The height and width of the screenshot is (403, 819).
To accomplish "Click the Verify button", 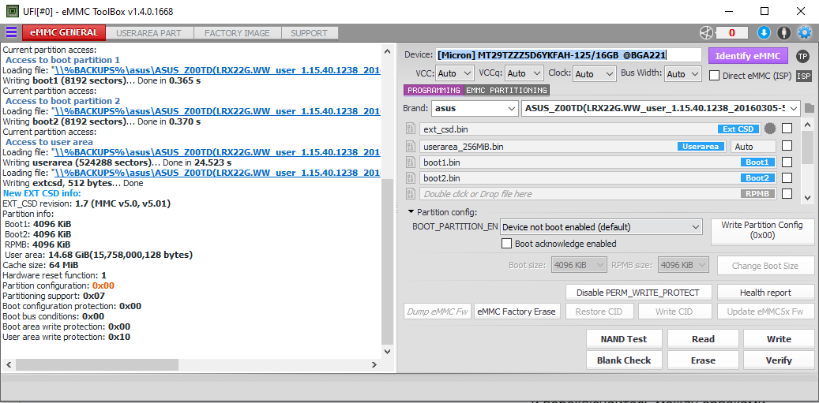I will (x=779, y=360).
